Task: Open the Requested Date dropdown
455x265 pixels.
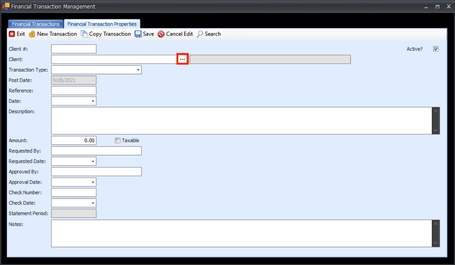Action: pyautogui.click(x=93, y=161)
